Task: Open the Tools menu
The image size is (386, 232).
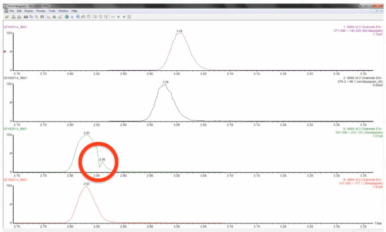Action: (52, 10)
